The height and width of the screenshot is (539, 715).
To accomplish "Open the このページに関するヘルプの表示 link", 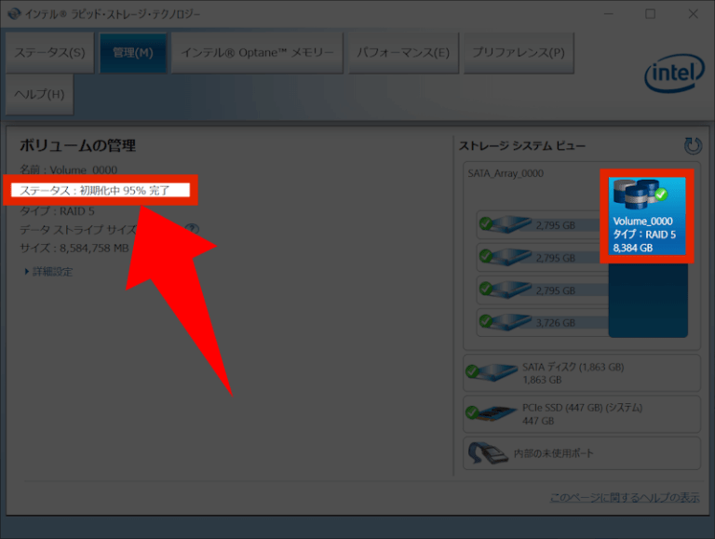I will [x=624, y=498].
